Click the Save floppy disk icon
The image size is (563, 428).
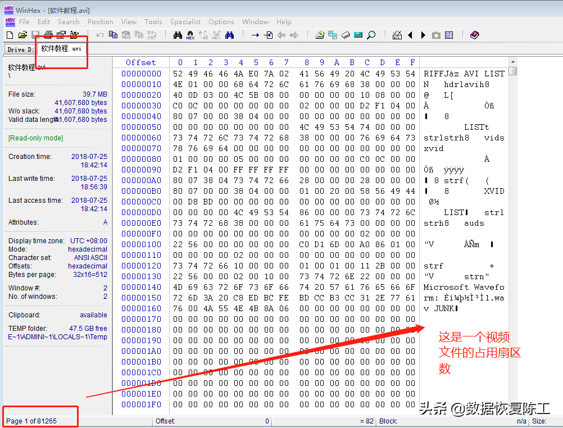[x=35, y=35]
